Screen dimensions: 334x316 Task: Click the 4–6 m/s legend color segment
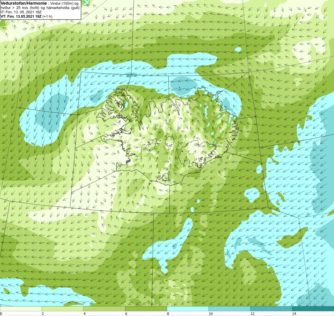pyautogui.click(x=104, y=309)
